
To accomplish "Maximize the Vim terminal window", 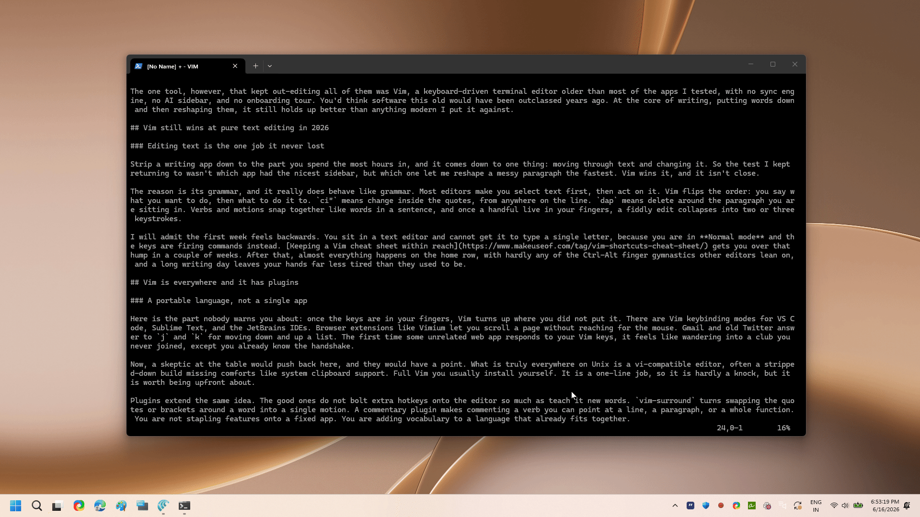I will [773, 64].
